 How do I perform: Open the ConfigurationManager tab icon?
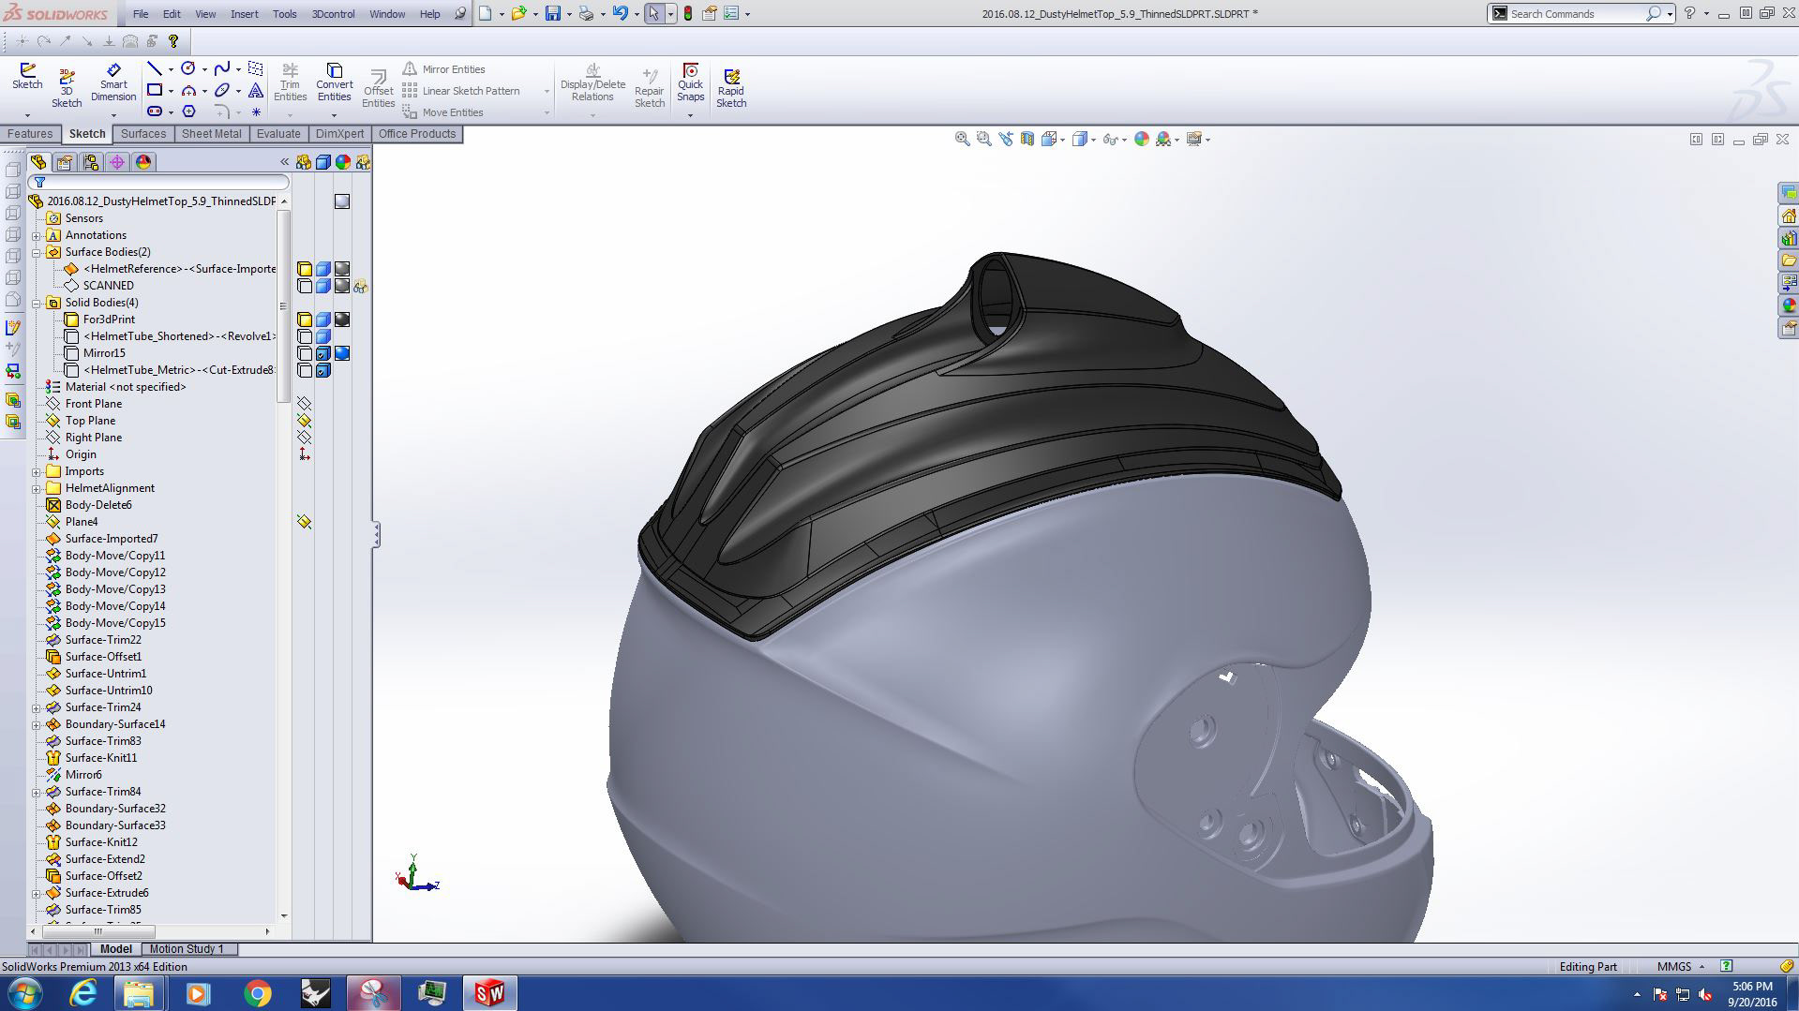pos(91,162)
